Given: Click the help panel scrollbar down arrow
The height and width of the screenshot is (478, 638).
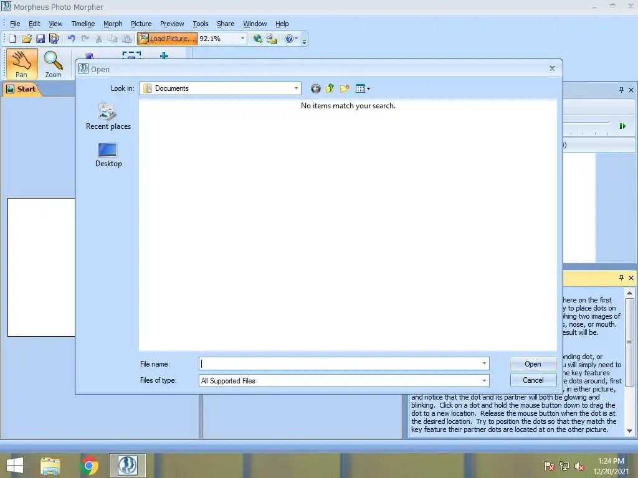Looking at the screenshot, I should coord(629,431).
